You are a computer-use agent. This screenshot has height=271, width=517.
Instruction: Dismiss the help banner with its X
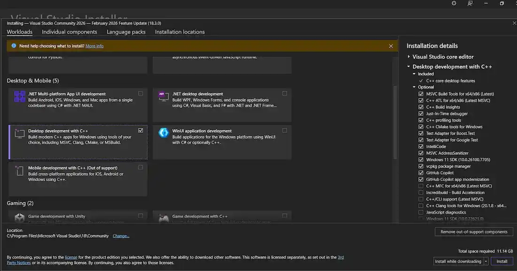coord(391,46)
